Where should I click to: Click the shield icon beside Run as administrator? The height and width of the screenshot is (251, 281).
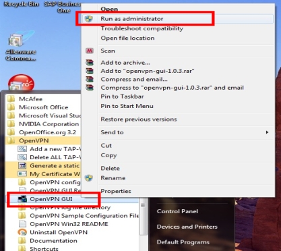pyautogui.click(x=89, y=19)
